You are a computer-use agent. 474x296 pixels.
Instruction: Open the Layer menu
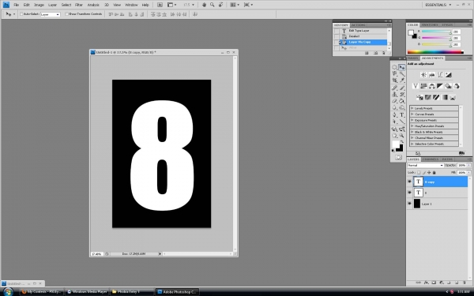[53, 5]
